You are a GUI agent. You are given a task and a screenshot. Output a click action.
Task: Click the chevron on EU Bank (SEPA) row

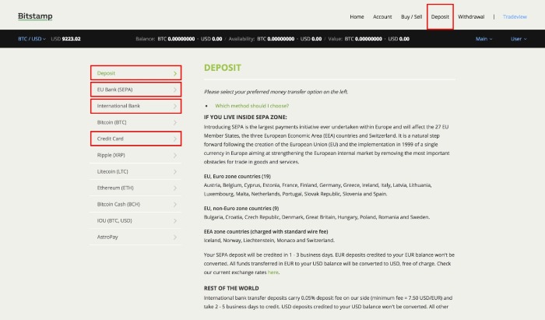point(175,90)
